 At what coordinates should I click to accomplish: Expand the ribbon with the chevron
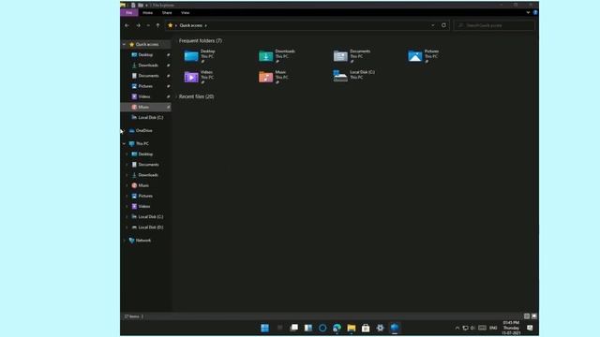tap(528, 12)
